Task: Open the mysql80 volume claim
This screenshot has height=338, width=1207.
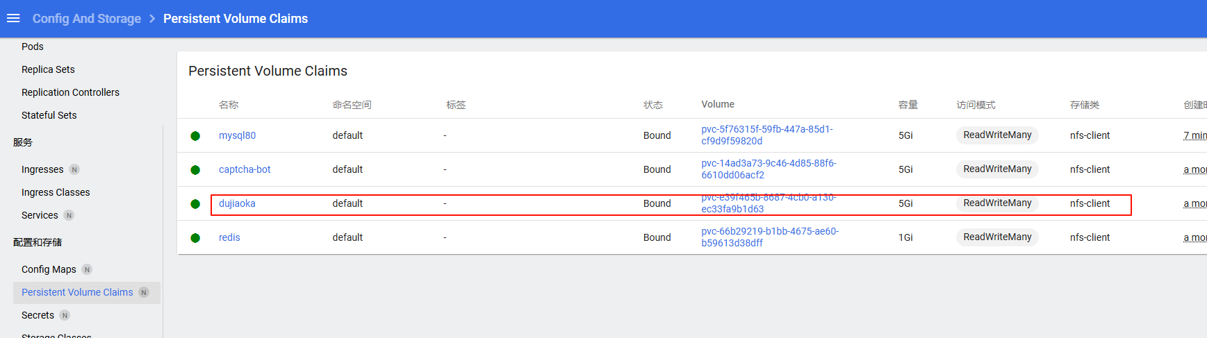Action: point(237,135)
